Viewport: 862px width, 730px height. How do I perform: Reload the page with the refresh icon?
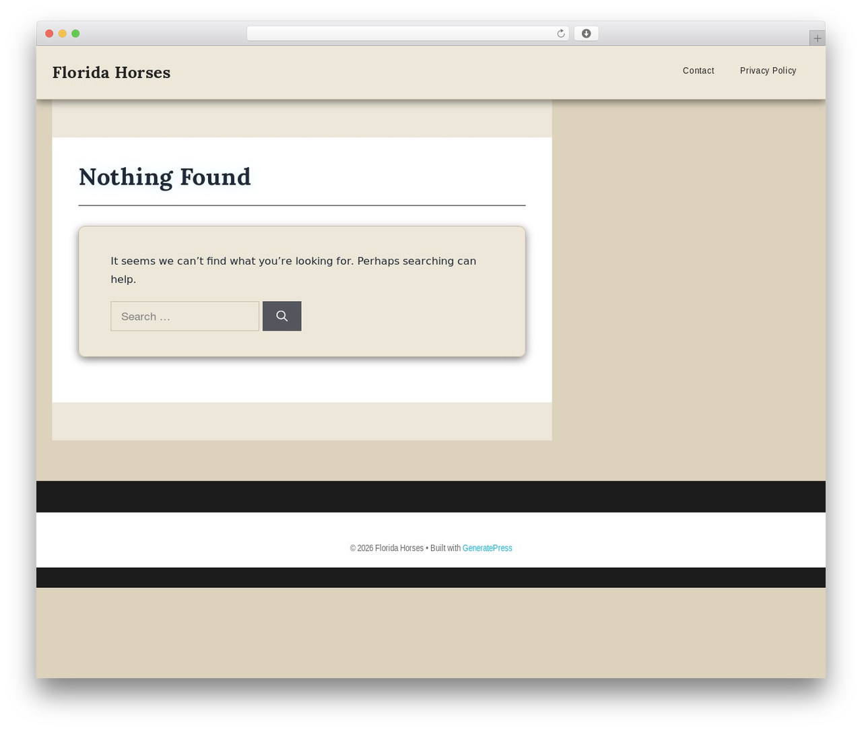[x=560, y=34]
